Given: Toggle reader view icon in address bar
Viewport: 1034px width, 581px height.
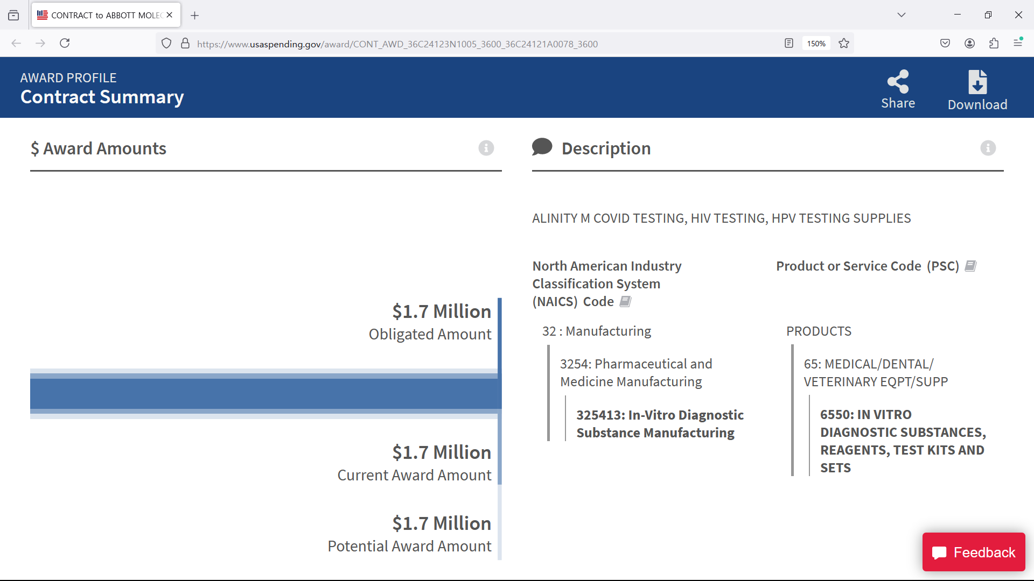Looking at the screenshot, I should [789, 44].
